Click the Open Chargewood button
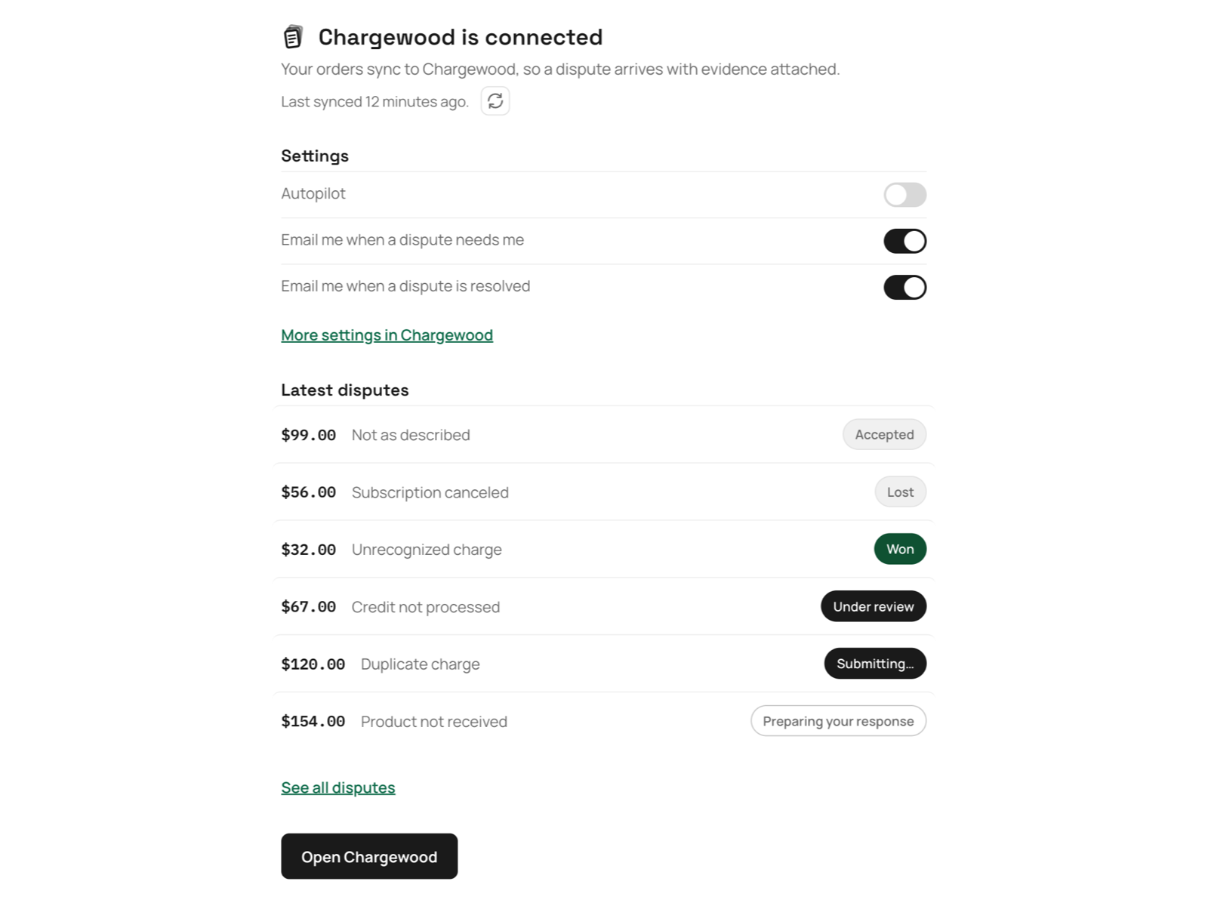The width and height of the screenshot is (1208, 906). point(369,856)
